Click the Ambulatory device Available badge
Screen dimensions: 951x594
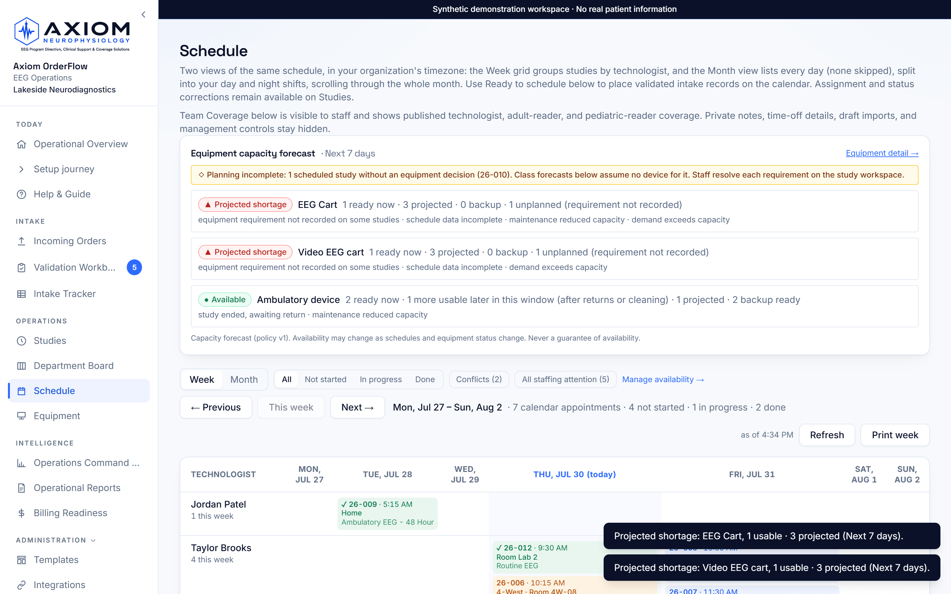pos(225,300)
